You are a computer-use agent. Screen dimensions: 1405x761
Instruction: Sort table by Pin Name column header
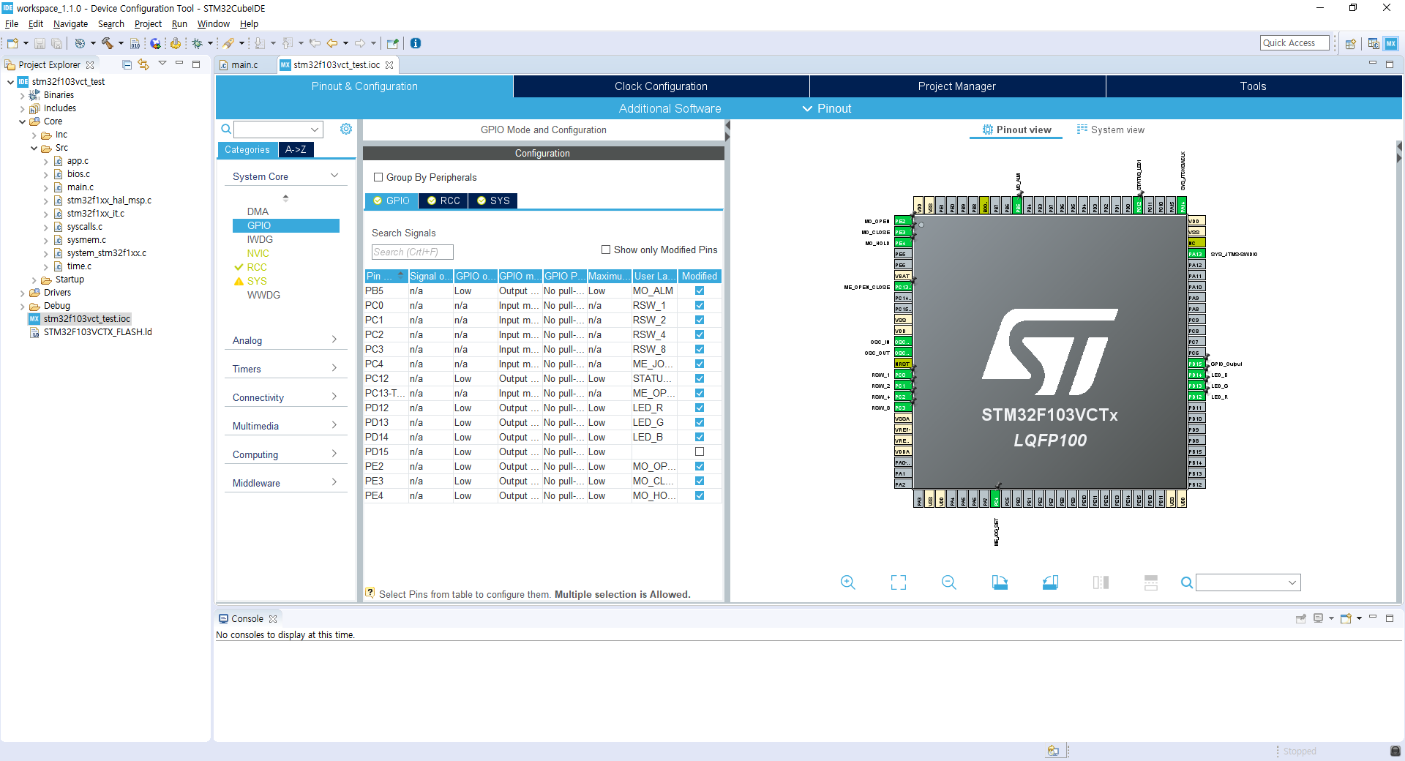pyautogui.click(x=386, y=276)
